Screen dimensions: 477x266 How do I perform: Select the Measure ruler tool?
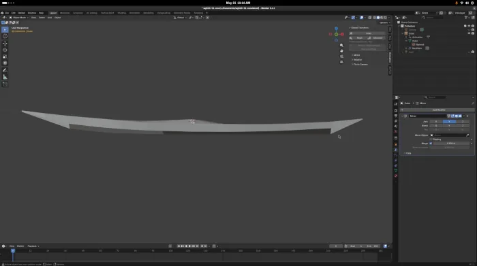point(5,77)
